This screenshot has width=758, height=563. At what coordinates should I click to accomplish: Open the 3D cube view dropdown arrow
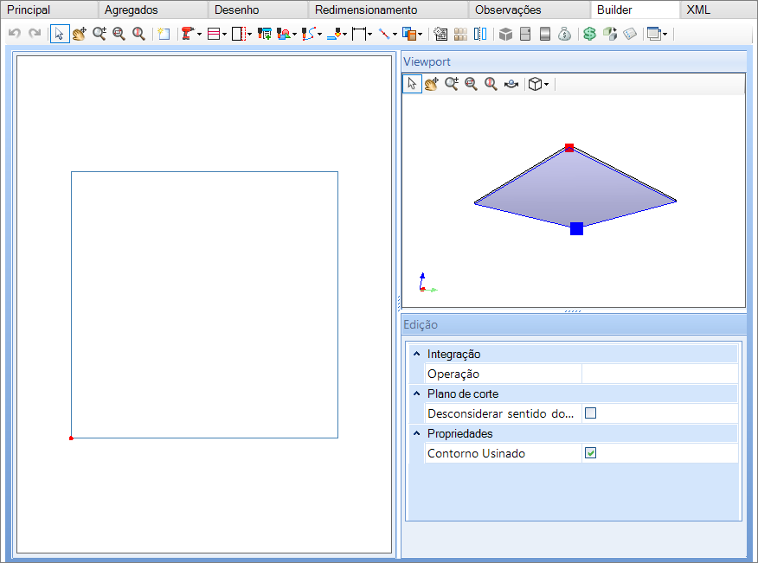(x=546, y=85)
